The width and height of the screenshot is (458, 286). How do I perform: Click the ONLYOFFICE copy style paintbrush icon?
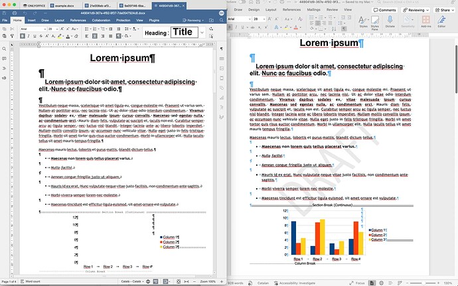point(12,36)
